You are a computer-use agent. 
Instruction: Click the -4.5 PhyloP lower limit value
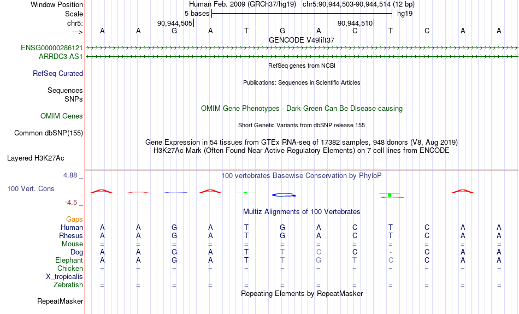tap(71, 203)
